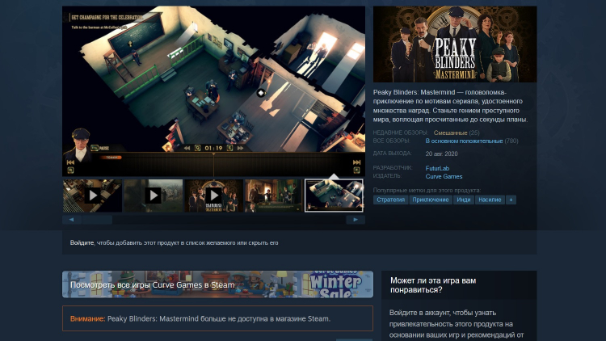The image size is (606, 341).
Task: Play the first video thumbnail in the strip
Action: click(x=92, y=196)
